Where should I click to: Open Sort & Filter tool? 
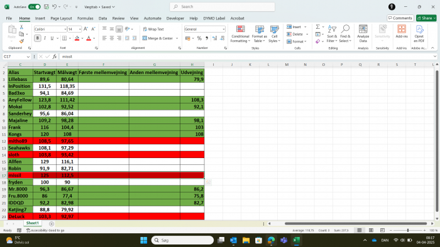332,34
